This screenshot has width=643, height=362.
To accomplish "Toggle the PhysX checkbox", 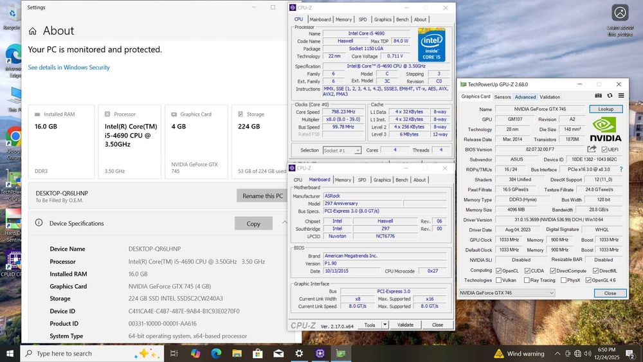I will (x=563, y=280).
